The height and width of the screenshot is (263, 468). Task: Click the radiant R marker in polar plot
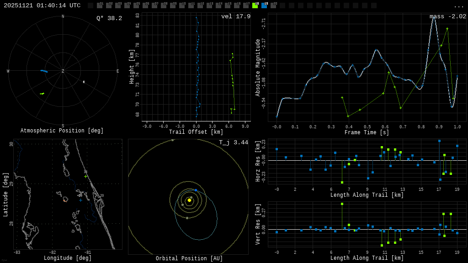click(84, 82)
